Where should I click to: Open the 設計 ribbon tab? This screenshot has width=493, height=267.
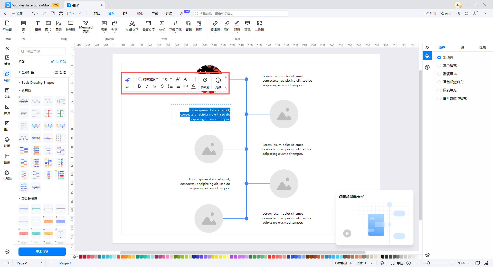pos(126,14)
